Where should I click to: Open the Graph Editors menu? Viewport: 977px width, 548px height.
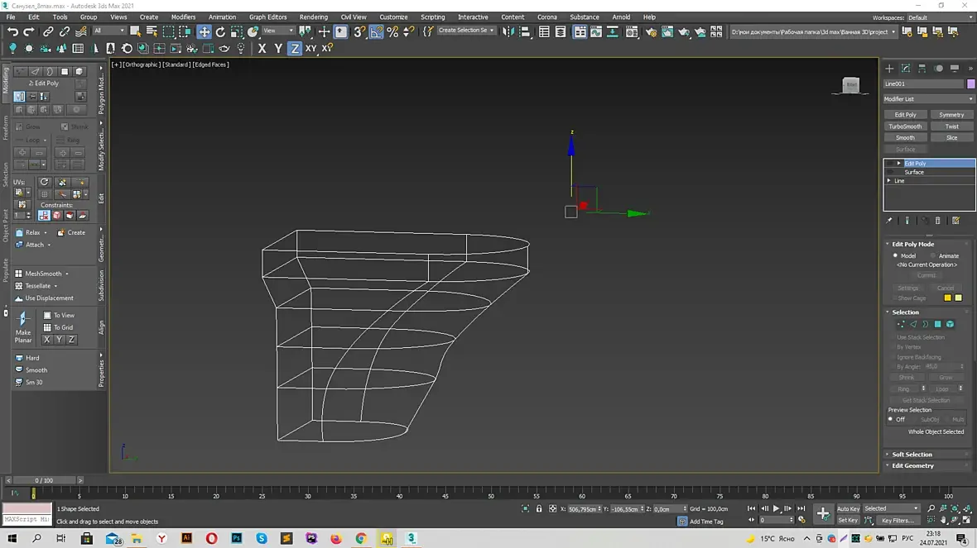click(x=267, y=17)
